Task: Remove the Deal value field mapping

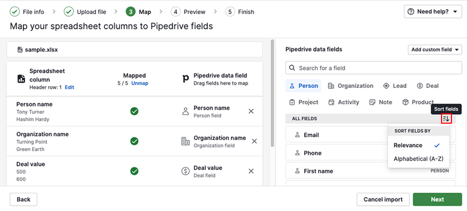Action: pyautogui.click(x=251, y=172)
